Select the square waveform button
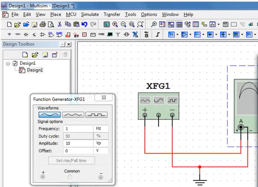The height and width of the screenshot is (187, 258). click(x=96, y=115)
